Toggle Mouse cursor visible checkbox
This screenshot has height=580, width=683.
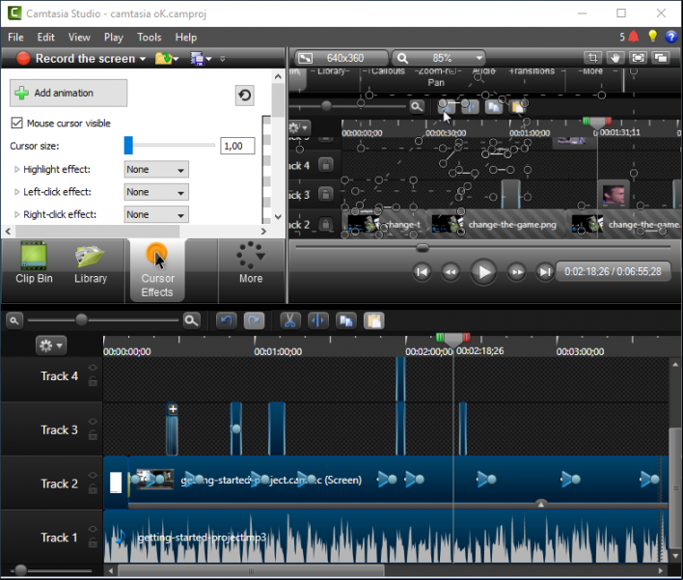pos(17,123)
